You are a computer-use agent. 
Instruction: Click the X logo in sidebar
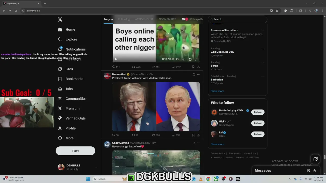pos(60,20)
